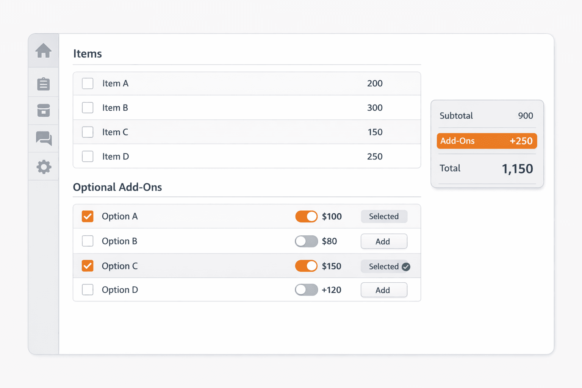This screenshot has height=388, width=582.
Task: Enable the toggle for Option B
Action: [x=306, y=241]
